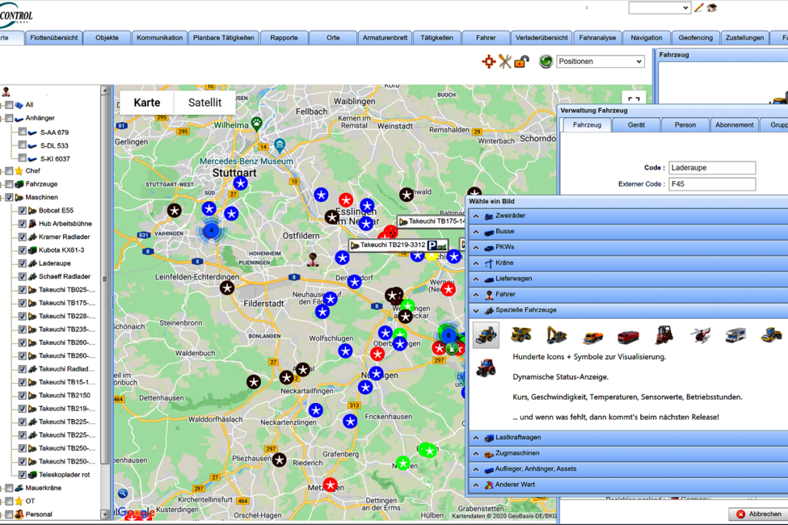Open the wrench and screwdriver tools icon
Screen dimensions: 788x525
pyautogui.click(x=505, y=61)
